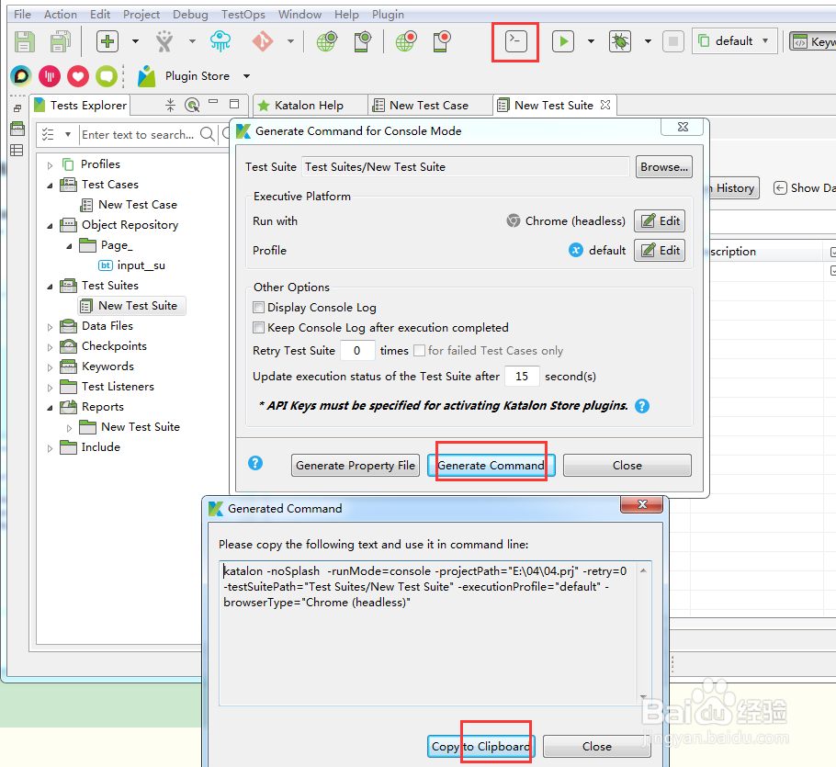
Task: Switch to Katalon Help tab
Action: coord(310,106)
